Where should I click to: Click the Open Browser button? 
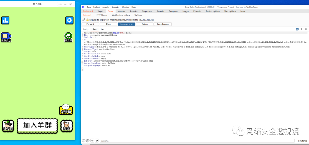[163, 24]
